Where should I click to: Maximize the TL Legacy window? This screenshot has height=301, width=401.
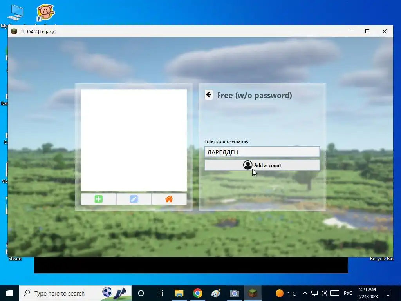coord(367,31)
